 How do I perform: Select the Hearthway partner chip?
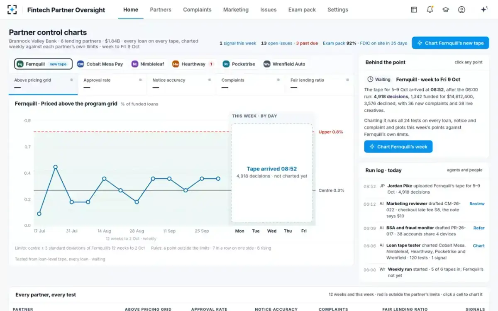(x=193, y=64)
